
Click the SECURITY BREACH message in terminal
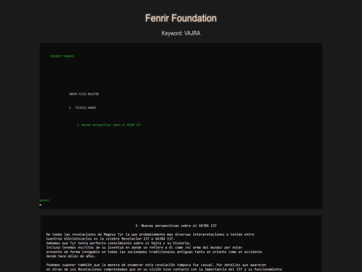(x=62, y=56)
